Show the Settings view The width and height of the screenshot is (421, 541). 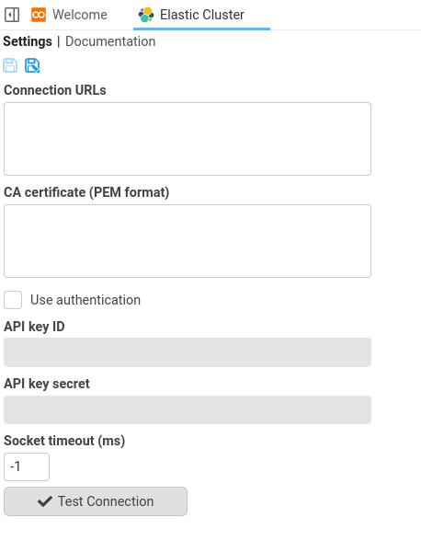tap(28, 41)
